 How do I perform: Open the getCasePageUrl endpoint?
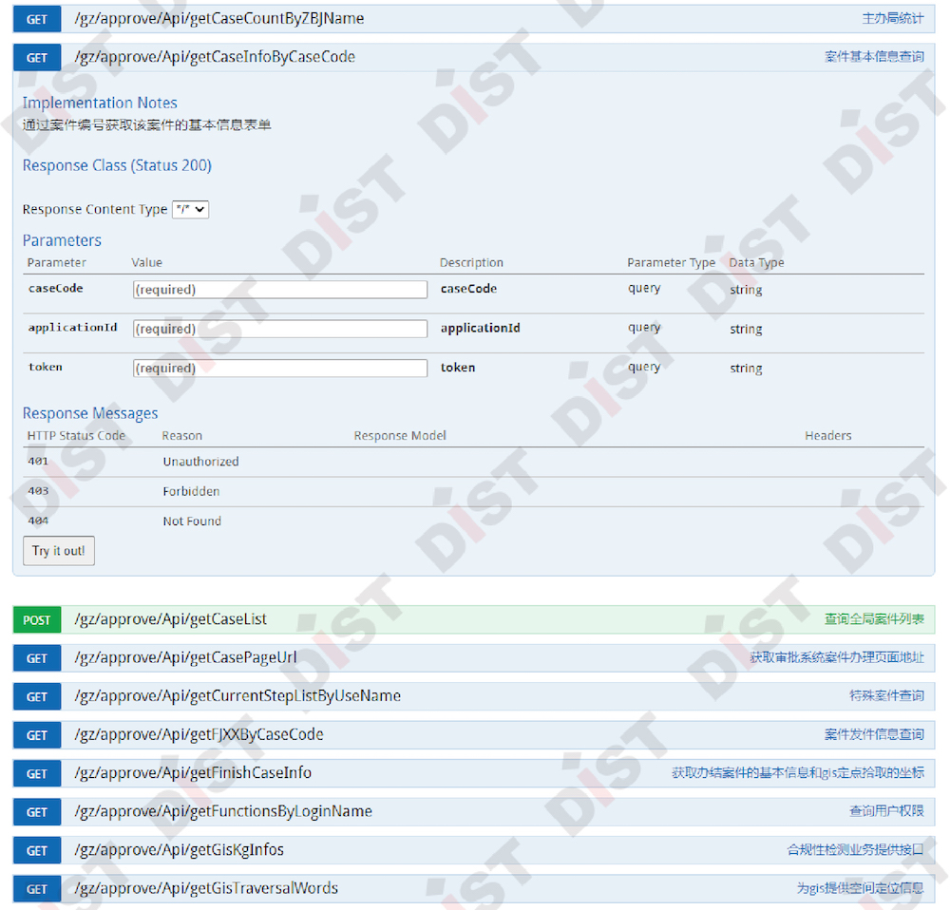coord(185,658)
